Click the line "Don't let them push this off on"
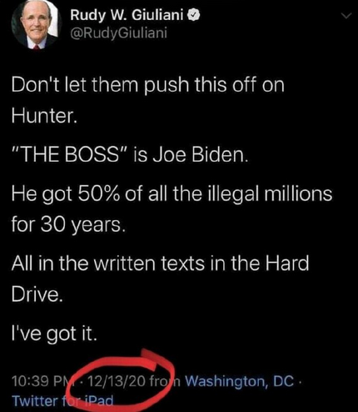Image resolution: width=358 pixels, height=412 pixels. pos(148,85)
